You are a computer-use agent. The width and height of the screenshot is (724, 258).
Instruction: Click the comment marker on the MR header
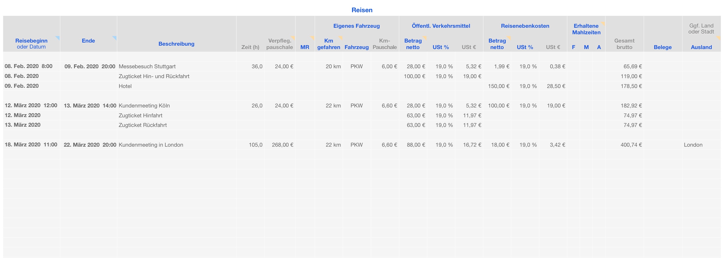pyautogui.click(x=313, y=37)
